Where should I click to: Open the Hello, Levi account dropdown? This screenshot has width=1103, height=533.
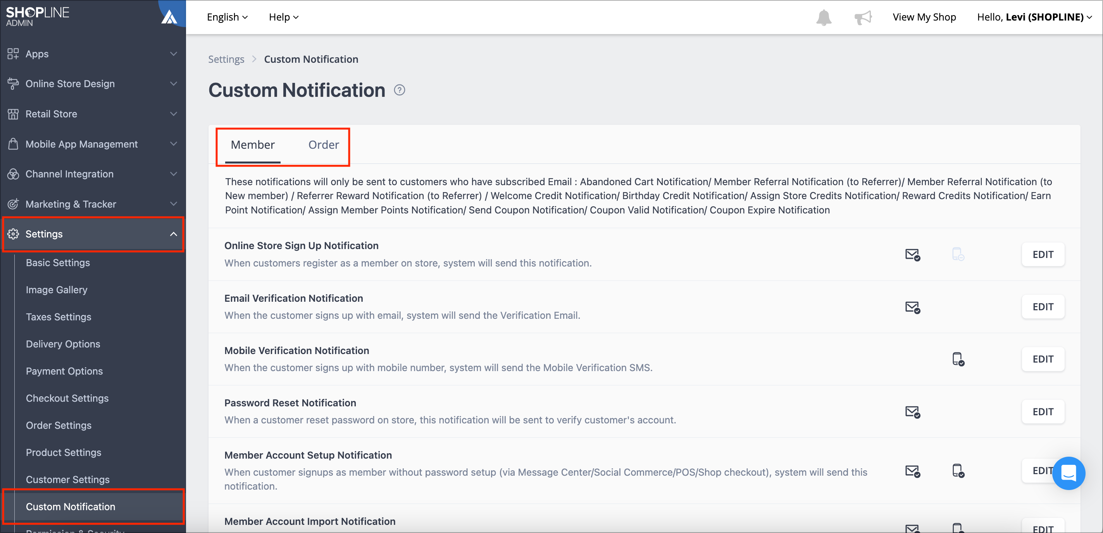coord(1034,17)
